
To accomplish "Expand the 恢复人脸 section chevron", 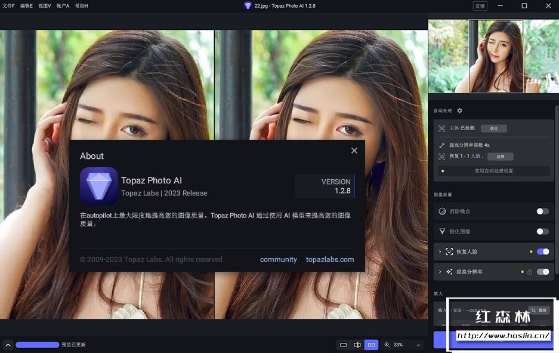I will (x=440, y=251).
